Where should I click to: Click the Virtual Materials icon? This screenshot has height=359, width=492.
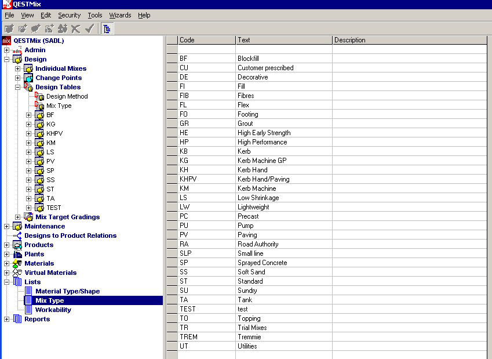tap(17, 273)
